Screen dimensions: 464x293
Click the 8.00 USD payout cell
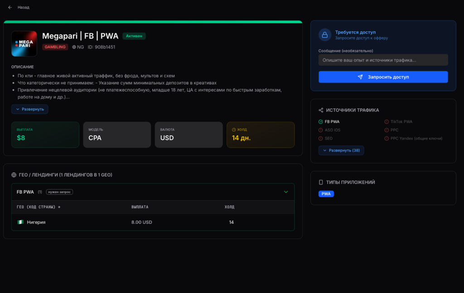click(x=142, y=222)
